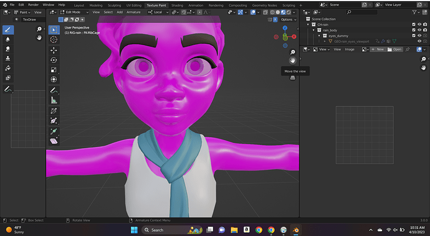Open the Windows Start menu

tap(134, 230)
